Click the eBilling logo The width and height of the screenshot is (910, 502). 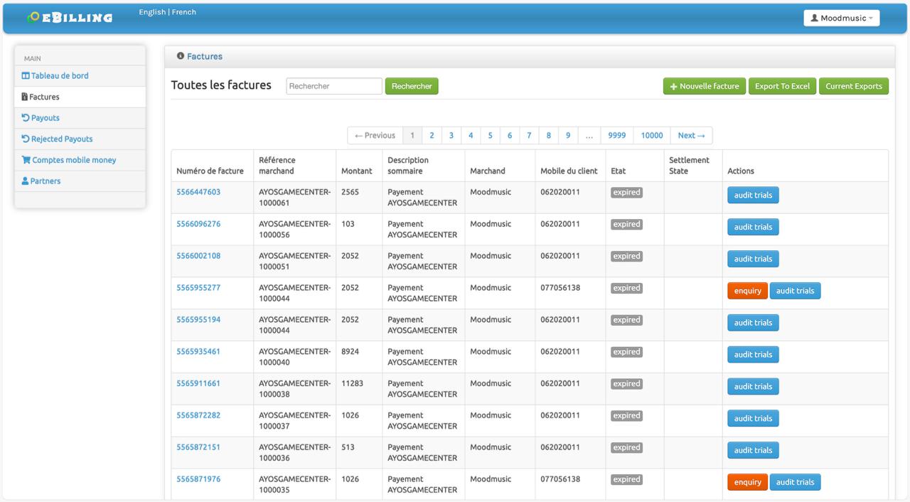click(x=70, y=17)
